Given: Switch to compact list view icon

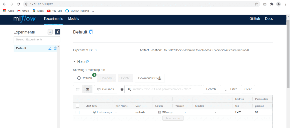Looking at the screenshot, I should pyautogui.click(x=78, y=89).
